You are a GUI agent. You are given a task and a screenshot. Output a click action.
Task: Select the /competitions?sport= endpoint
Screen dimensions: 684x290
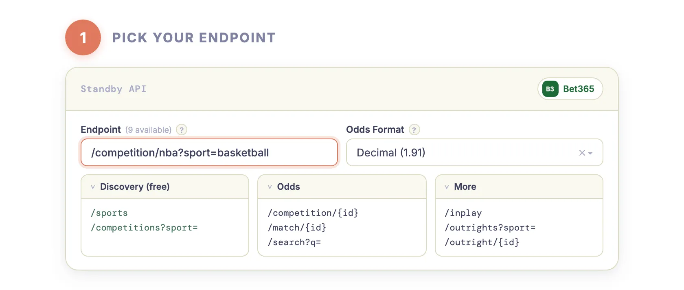pyautogui.click(x=144, y=228)
